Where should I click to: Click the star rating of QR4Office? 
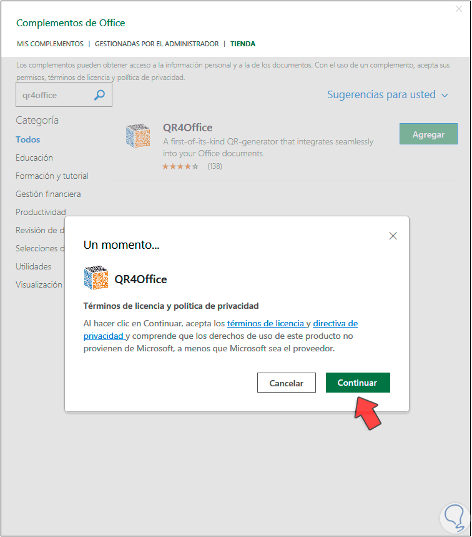click(180, 166)
